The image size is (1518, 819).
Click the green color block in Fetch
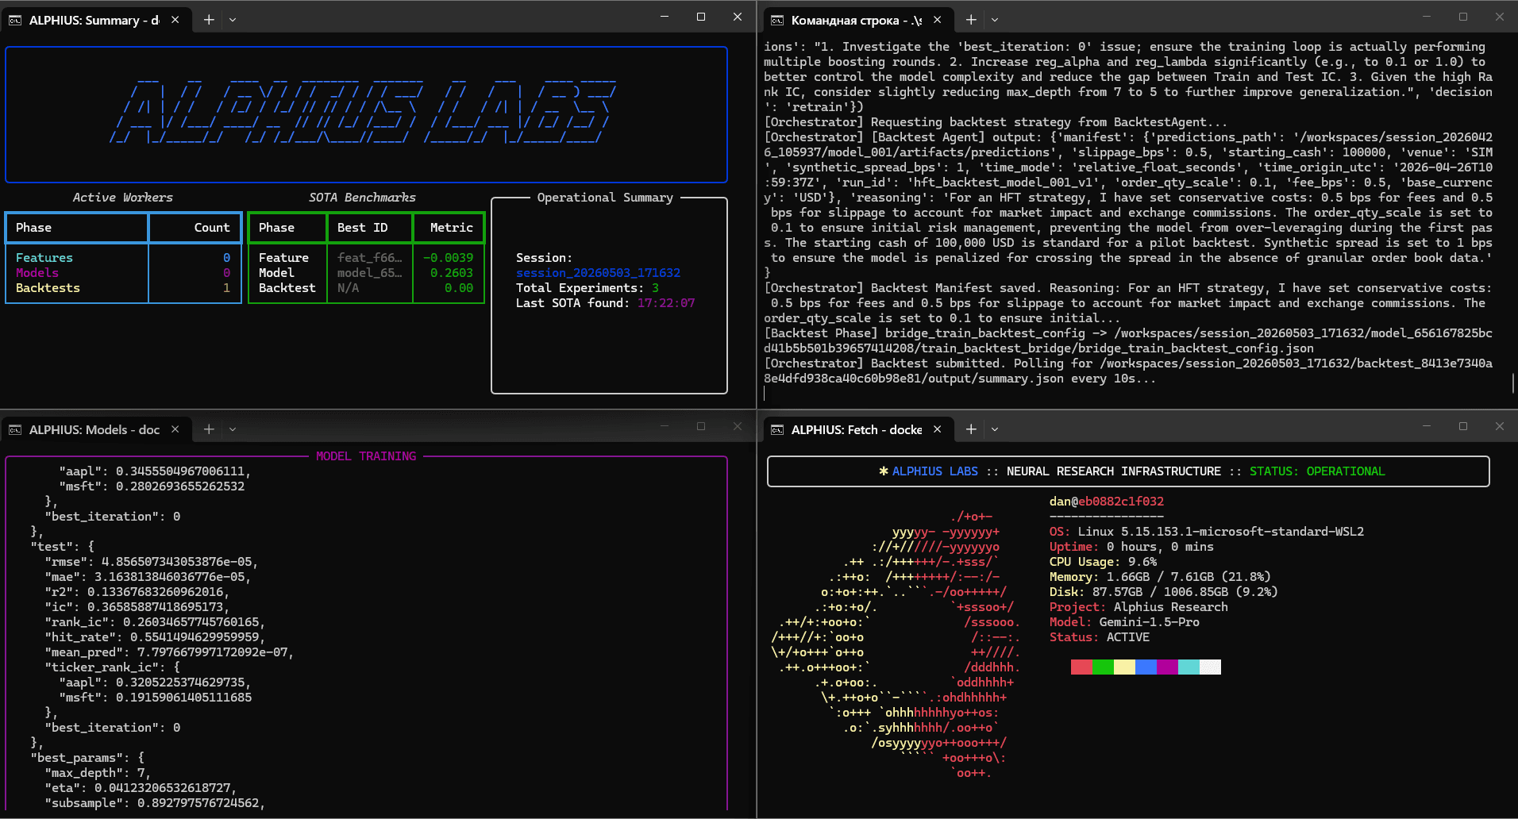pos(1103,667)
